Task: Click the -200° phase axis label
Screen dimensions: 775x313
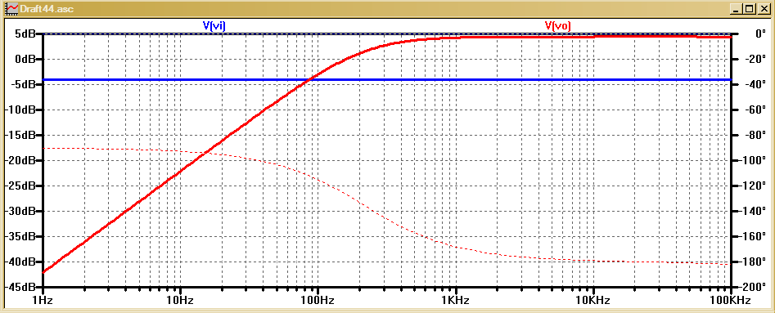Action: click(753, 288)
